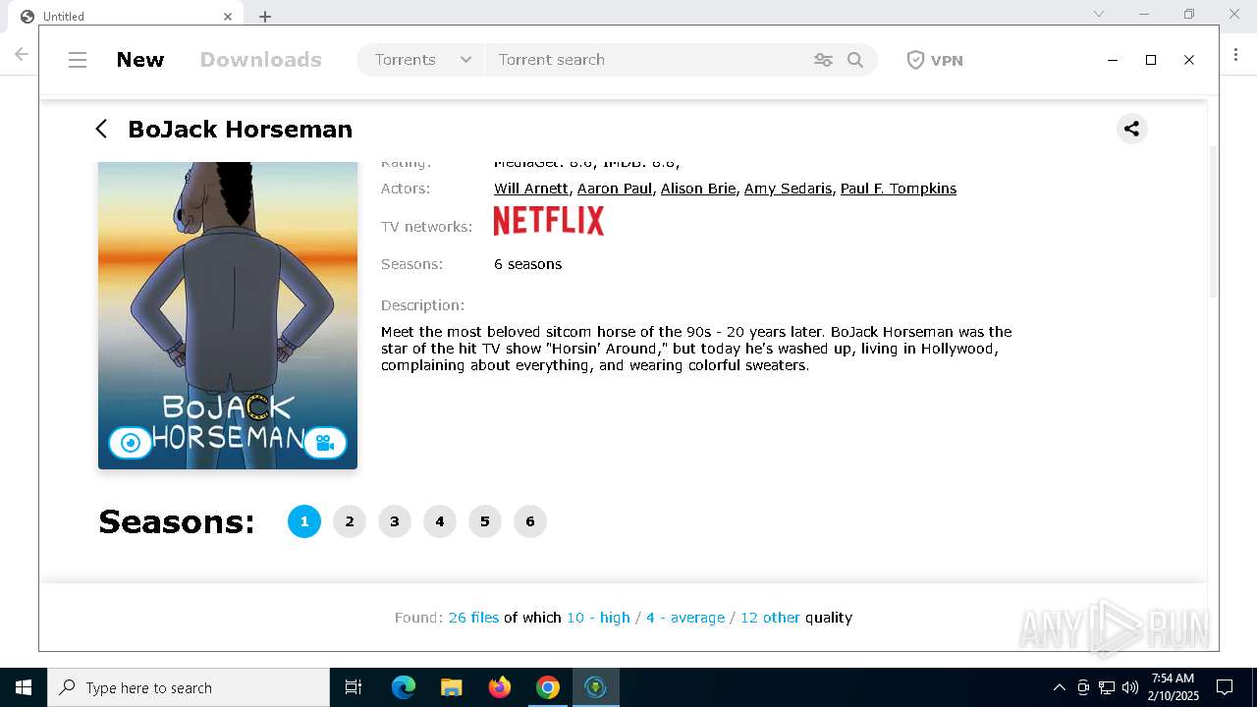Filter by 10 - high quality
The width and height of the screenshot is (1257, 707).
point(598,618)
